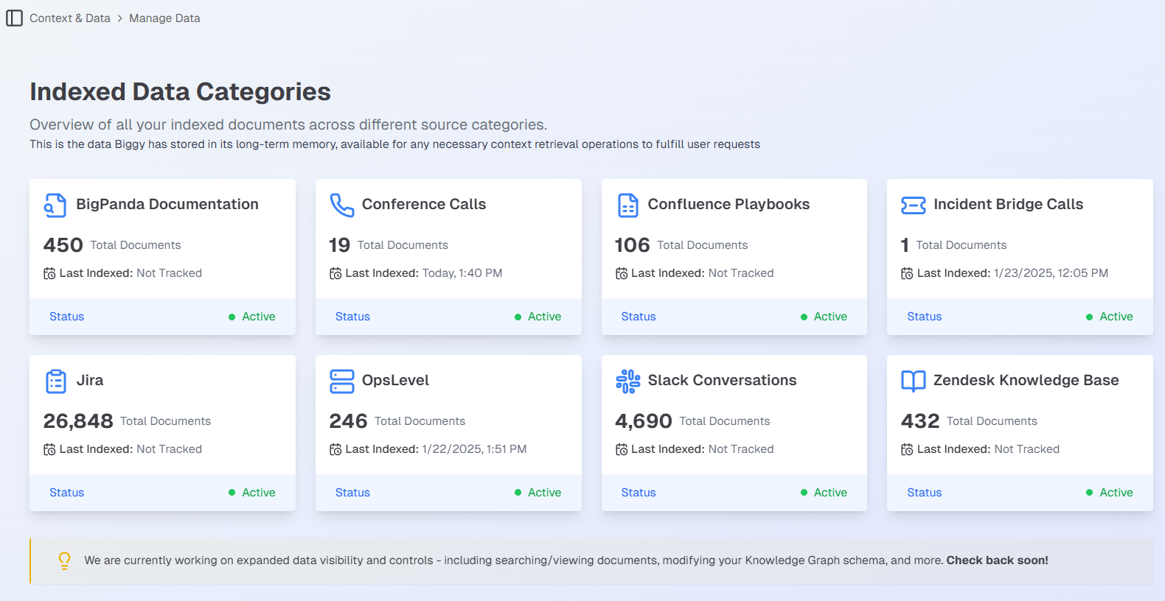The width and height of the screenshot is (1165, 601).
Task: Click the calendar icon beside Conference Calls Last Indexed
Action: coord(335,273)
